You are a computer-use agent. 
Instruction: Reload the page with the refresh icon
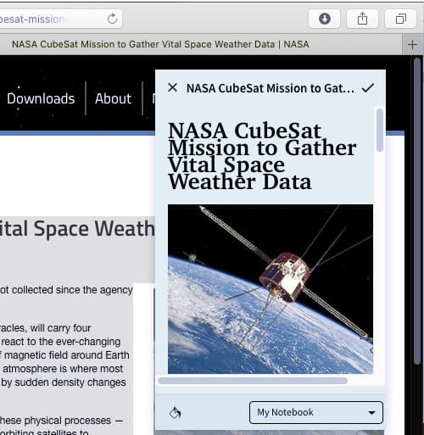click(x=113, y=19)
